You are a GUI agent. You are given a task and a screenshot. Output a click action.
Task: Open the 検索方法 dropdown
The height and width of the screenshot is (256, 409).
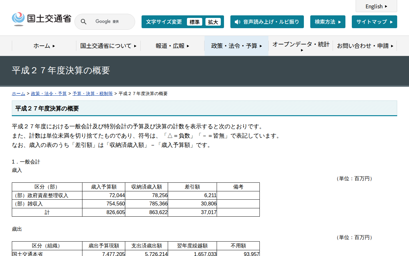pos(328,22)
